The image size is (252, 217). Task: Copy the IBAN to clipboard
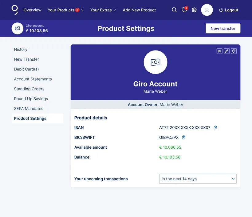[x=215, y=127]
